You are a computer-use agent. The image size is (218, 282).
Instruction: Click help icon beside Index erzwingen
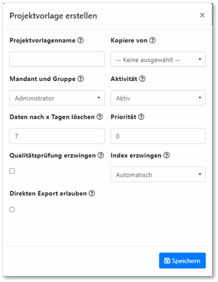(x=167, y=155)
